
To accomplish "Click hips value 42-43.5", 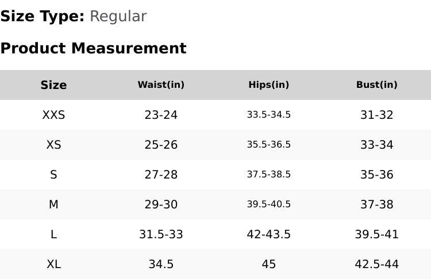I will click(x=268, y=234).
